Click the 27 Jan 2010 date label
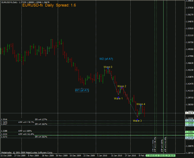Screen dimensions: 194x158 (x=130, y=156)
